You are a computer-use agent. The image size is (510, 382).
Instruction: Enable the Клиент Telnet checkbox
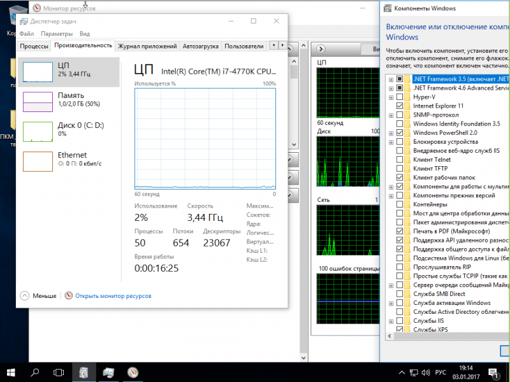tap(400, 160)
